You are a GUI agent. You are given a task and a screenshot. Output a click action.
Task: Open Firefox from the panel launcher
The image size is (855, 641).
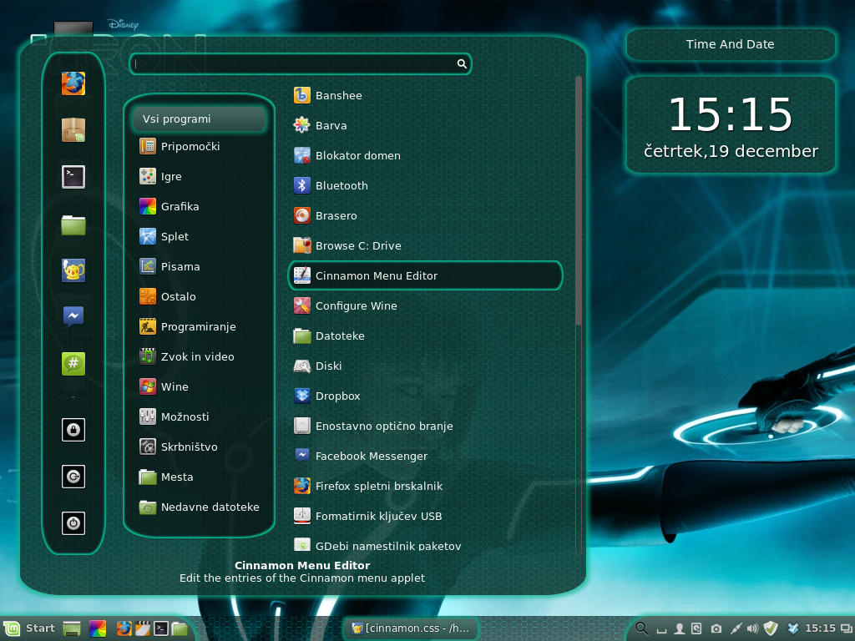(x=124, y=628)
